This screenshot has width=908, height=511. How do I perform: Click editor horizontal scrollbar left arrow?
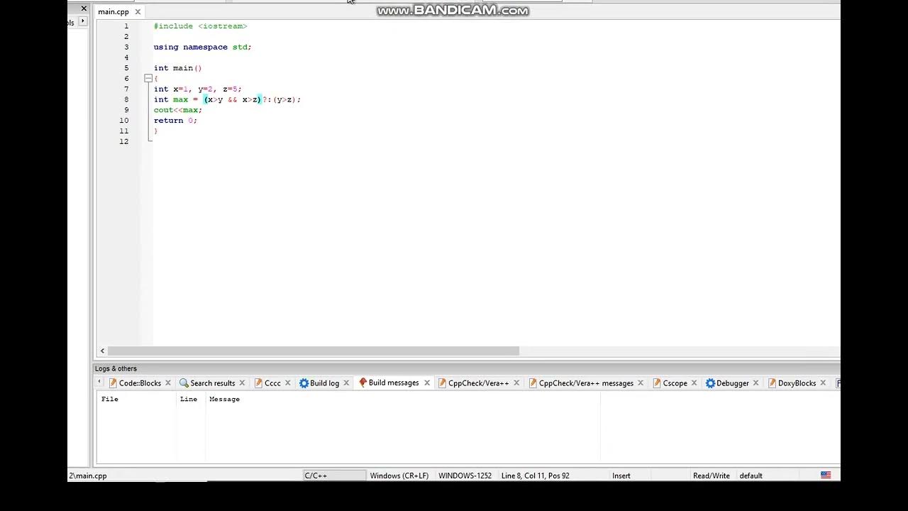[x=102, y=351]
